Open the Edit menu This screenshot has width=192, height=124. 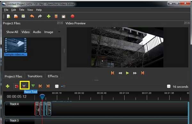[13, 10]
